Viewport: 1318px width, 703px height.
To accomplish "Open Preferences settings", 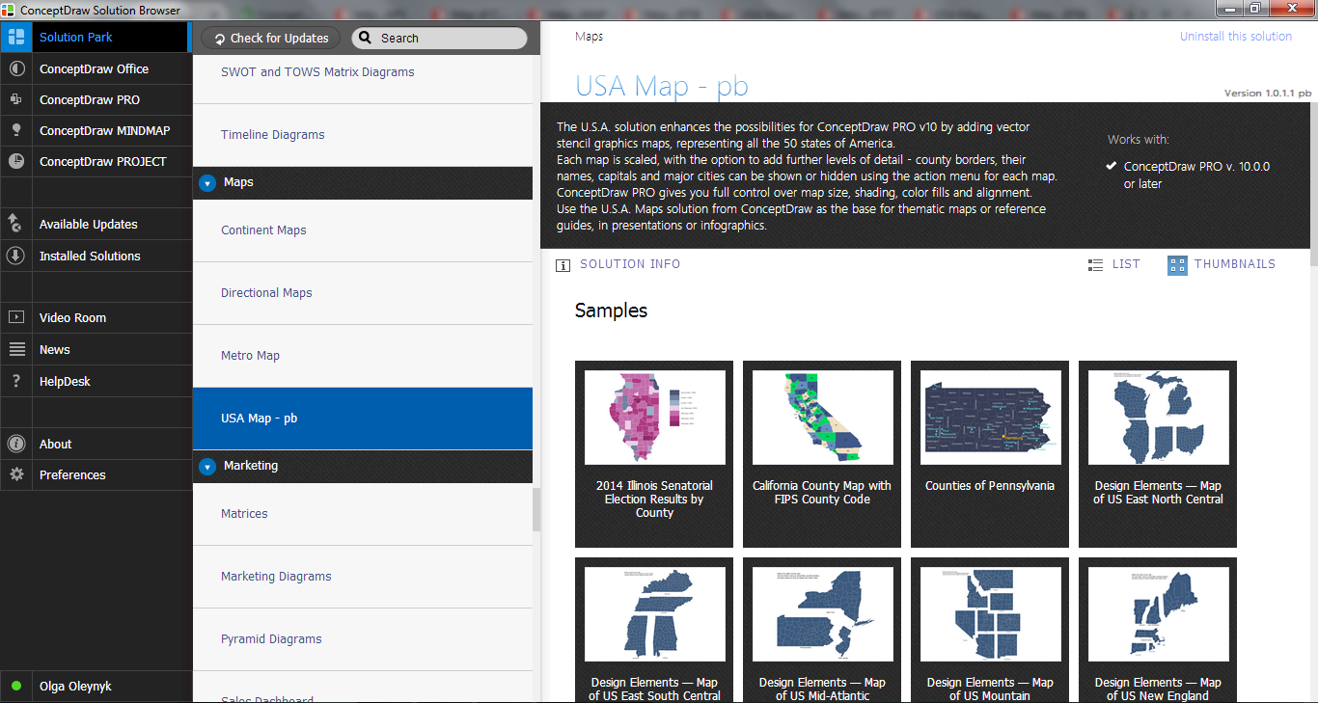I will coord(95,475).
